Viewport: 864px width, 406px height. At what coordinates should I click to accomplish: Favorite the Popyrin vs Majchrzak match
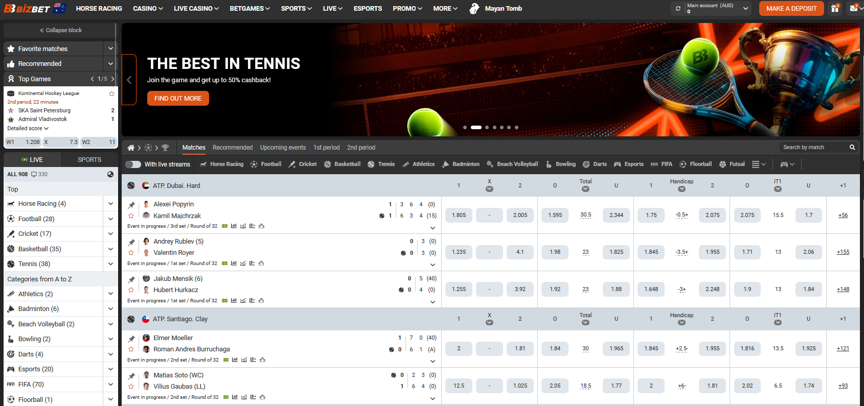pos(131,216)
